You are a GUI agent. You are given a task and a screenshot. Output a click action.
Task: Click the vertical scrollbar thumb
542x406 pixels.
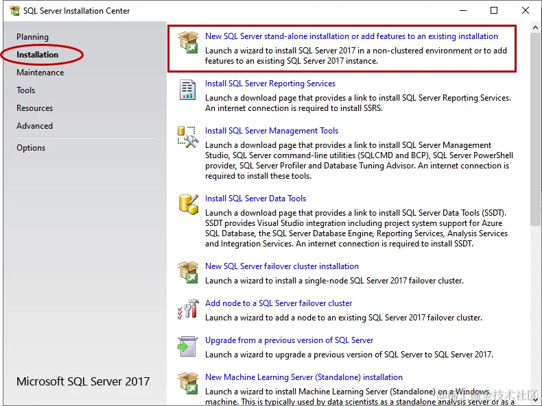point(535,129)
